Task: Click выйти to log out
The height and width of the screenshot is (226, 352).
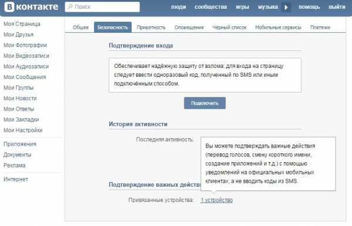Action: click(x=337, y=7)
